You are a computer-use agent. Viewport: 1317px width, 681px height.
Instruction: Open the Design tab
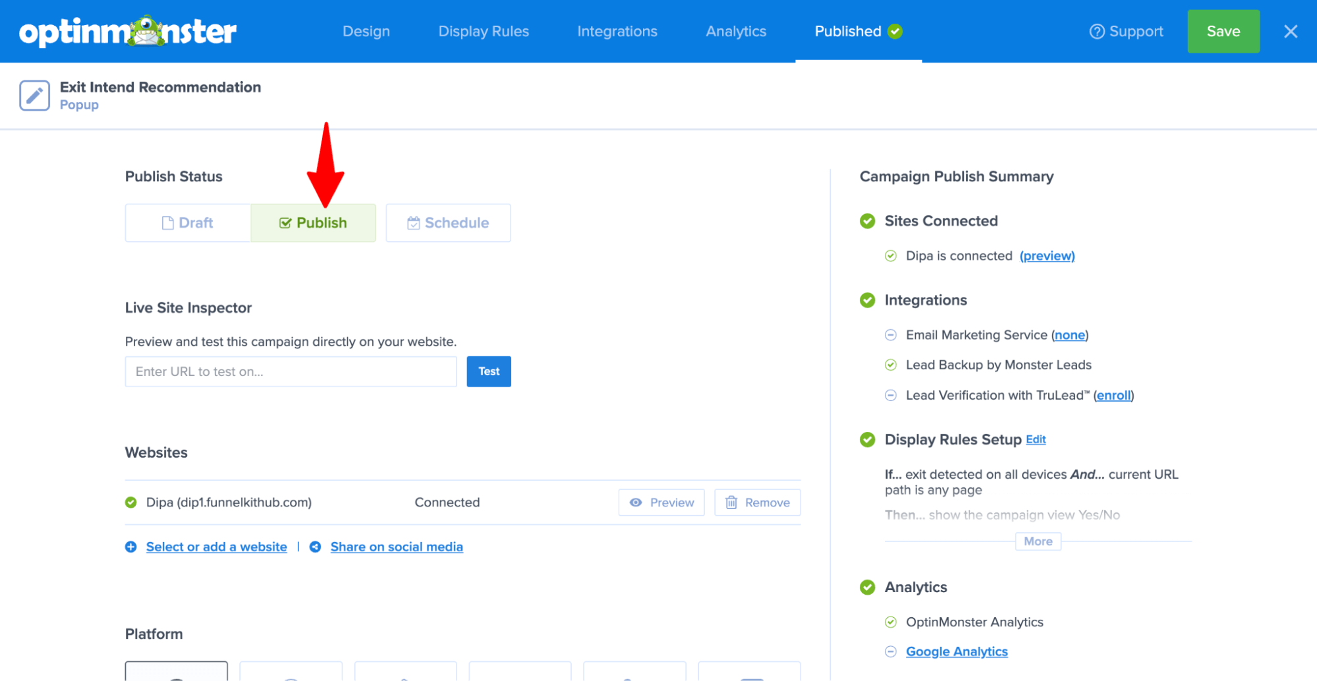pyautogui.click(x=366, y=31)
